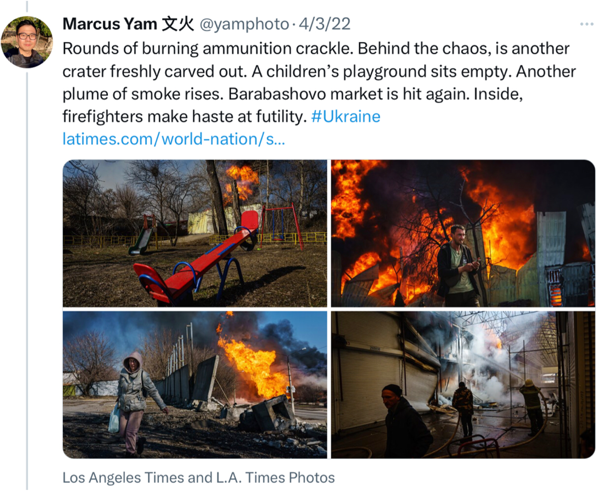Open the tagged L.A. Times Photos account

[269, 478]
